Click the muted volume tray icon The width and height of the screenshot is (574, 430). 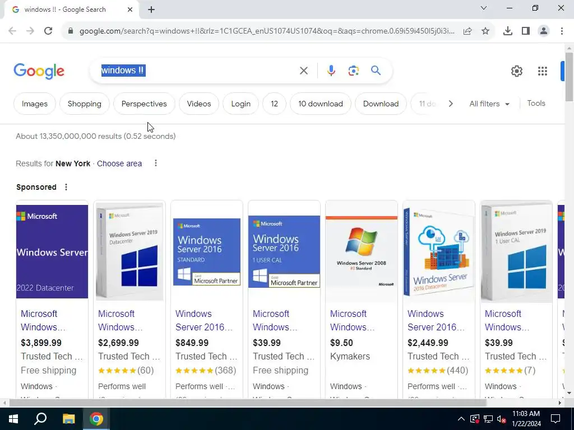[x=502, y=419]
